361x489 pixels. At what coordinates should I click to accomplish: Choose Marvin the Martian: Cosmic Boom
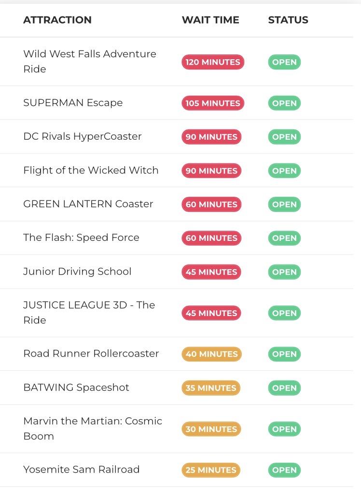[x=93, y=428]
